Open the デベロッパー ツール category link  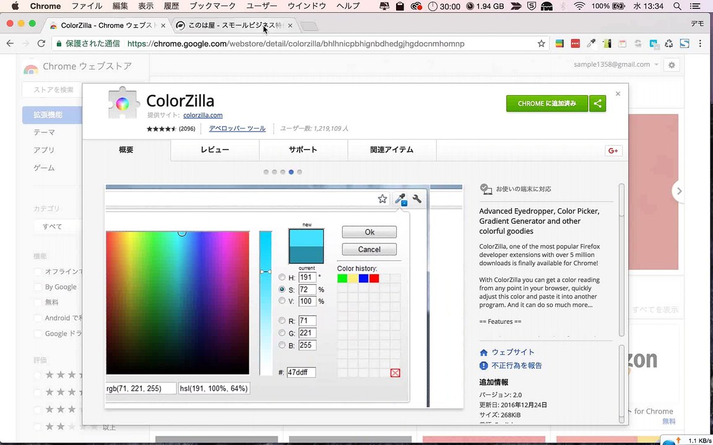(238, 129)
